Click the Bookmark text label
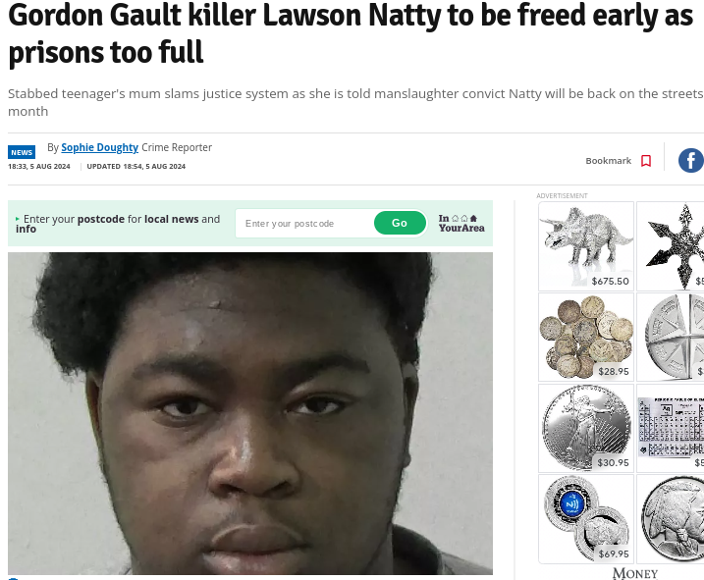Viewport: 704px width, 580px height. click(x=608, y=161)
